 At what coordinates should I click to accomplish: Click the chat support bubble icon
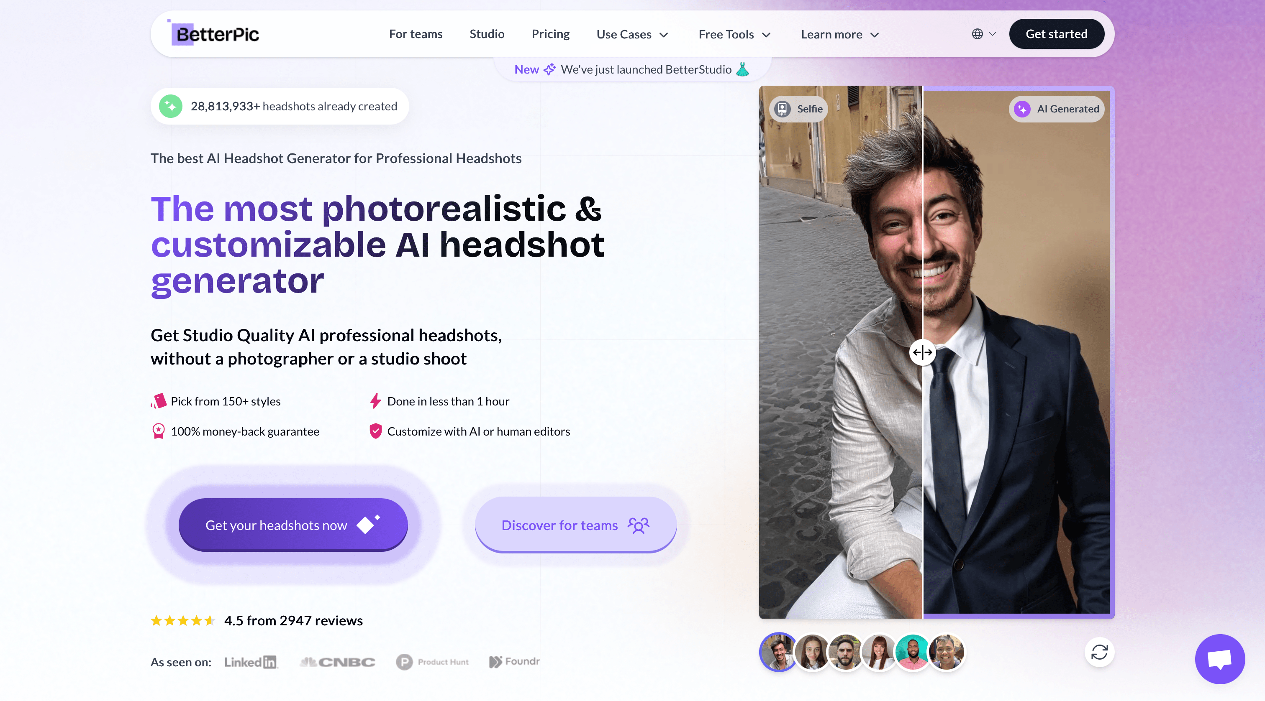coord(1219,658)
